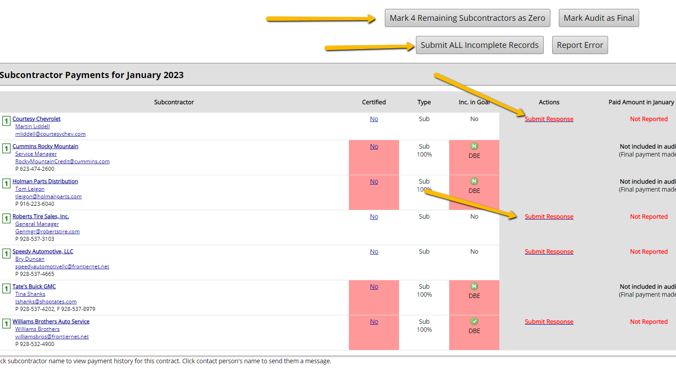This screenshot has width=676, height=369.
Task: Click the green checkmark DBE icon for Williams Brothers
Action: pos(474,322)
